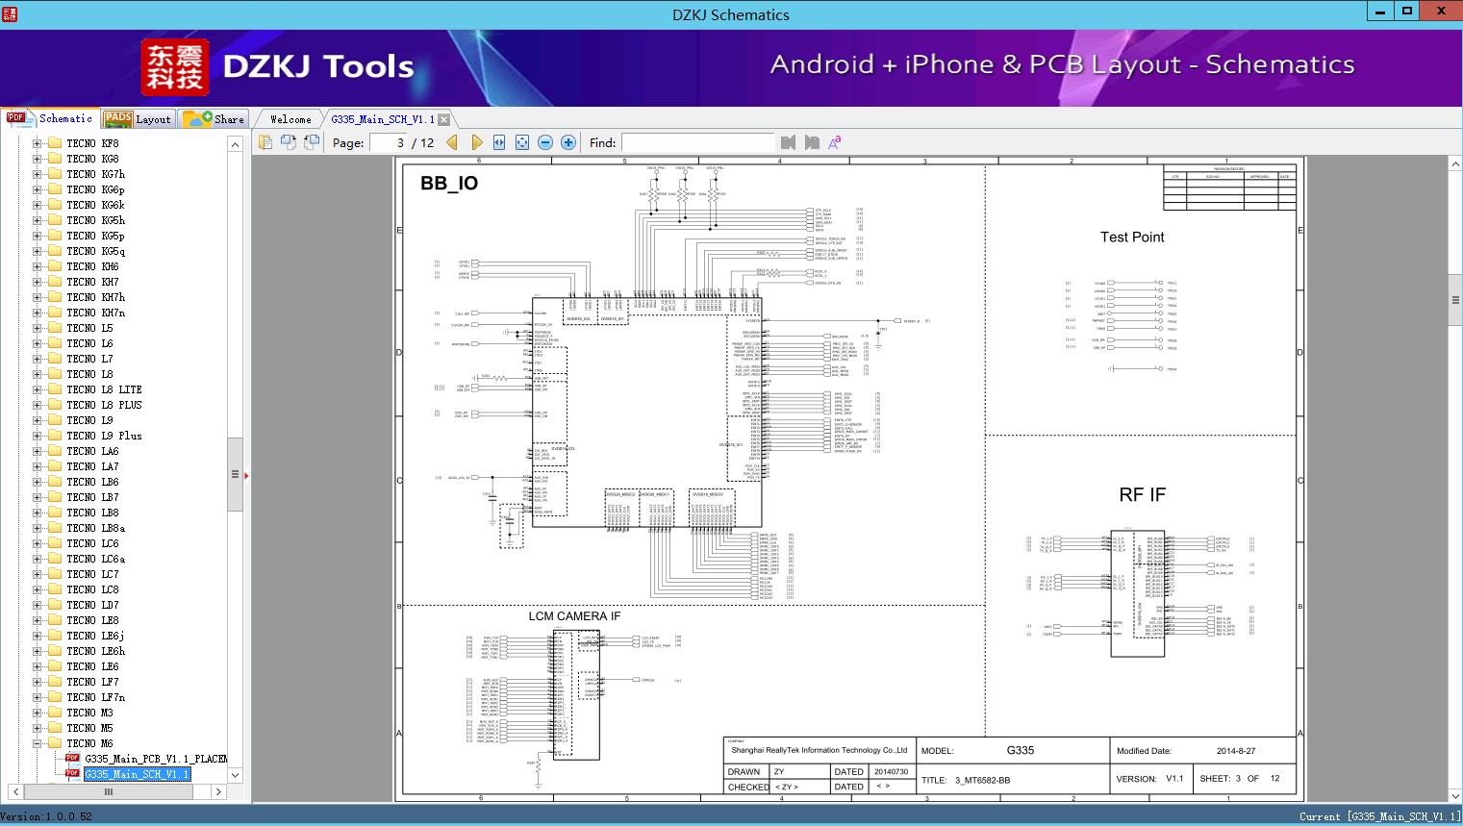
Task: Select the TECNO LB7 tree item
Action: (x=92, y=497)
